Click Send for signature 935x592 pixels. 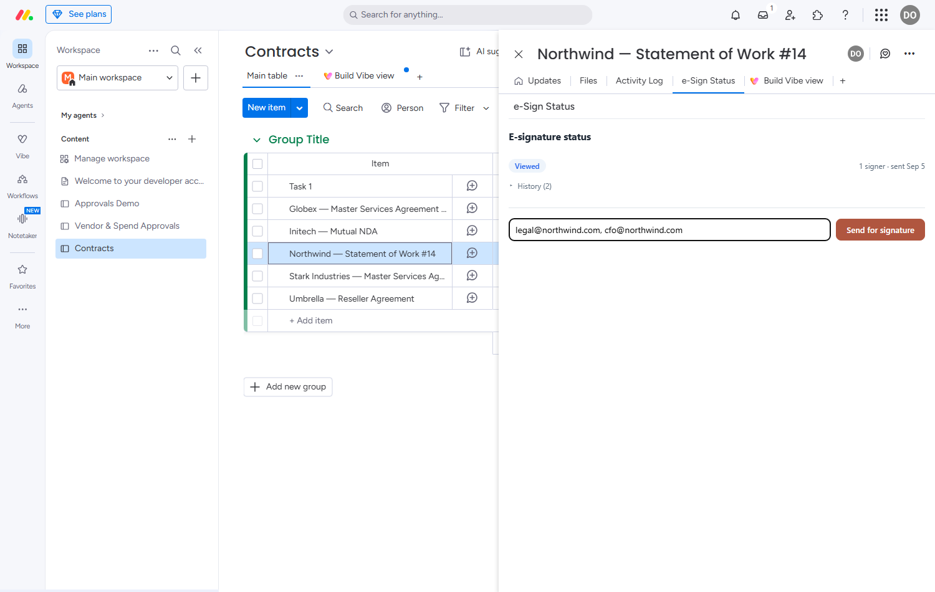[880, 230]
